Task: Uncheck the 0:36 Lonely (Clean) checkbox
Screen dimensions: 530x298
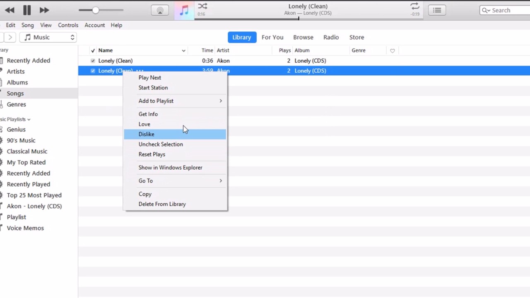Action: point(93,61)
